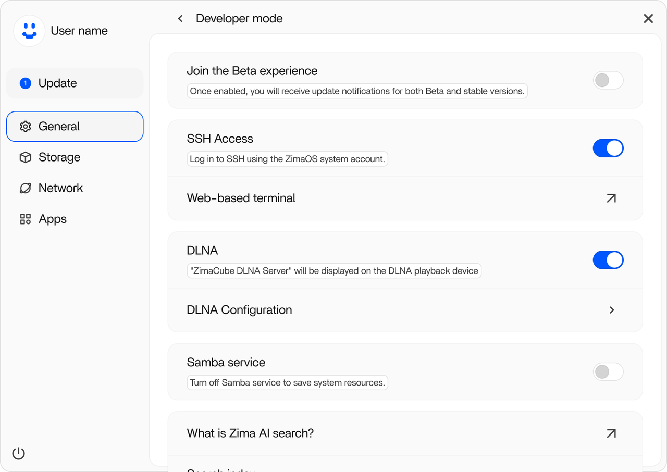Click the smiley user avatar icon
This screenshot has height=472, width=667.
point(29,31)
